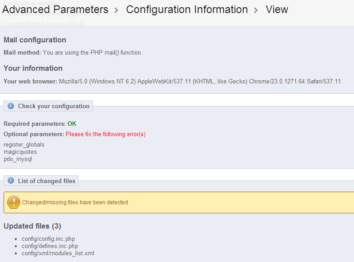Click the Changed/missing files have been detected message
The height and width of the screenshot is (262, 354).
(75, 202)
